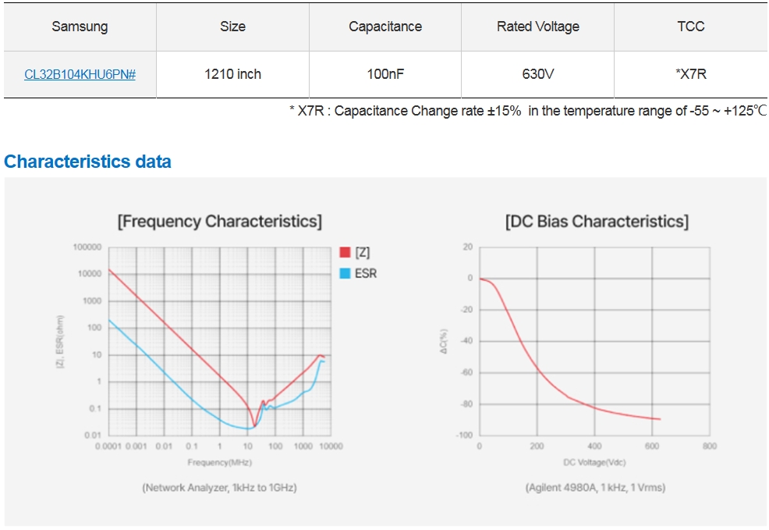Image resolution: width=769 pixels, height=530 pixels.
Task: Select the Size column header
Action: (232, 27)
